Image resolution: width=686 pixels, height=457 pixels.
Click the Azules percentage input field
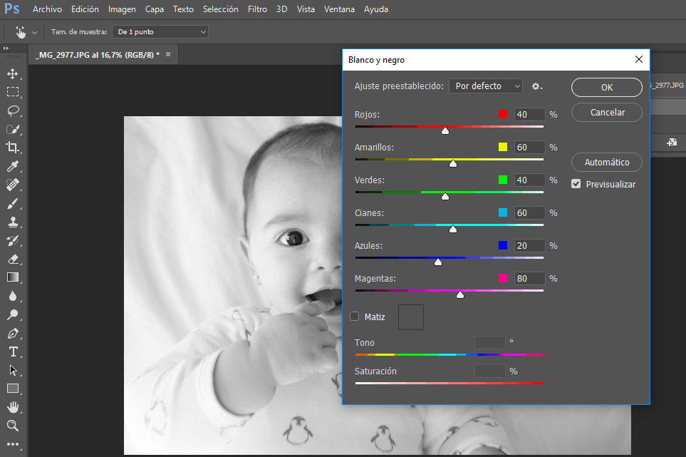tap(530, 245)
